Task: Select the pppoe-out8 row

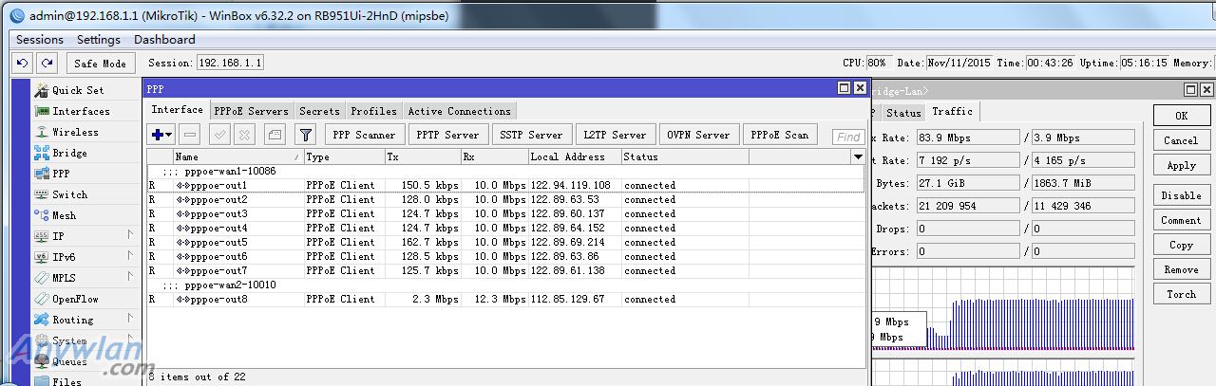Action: point(505,299)
